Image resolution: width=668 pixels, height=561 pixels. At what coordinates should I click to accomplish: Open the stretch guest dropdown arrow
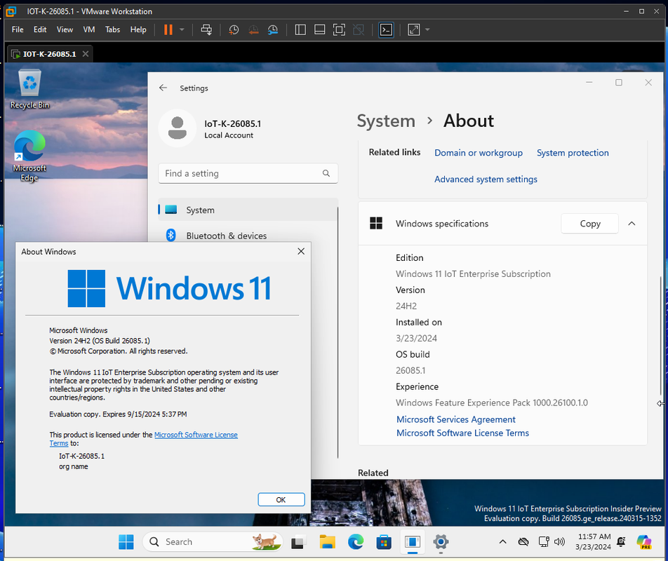pos(427,29)
